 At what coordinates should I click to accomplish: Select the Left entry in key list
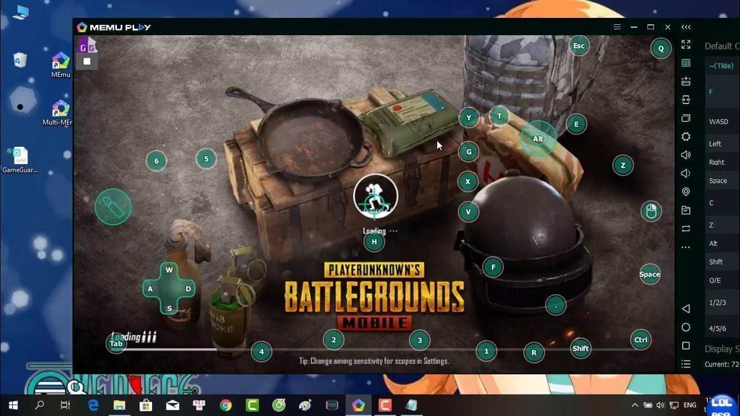(723, 144)
